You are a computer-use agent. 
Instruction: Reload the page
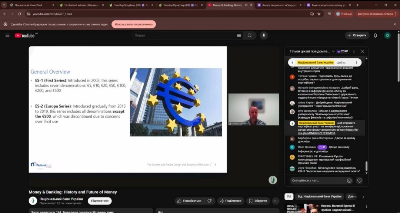(20, 14)
